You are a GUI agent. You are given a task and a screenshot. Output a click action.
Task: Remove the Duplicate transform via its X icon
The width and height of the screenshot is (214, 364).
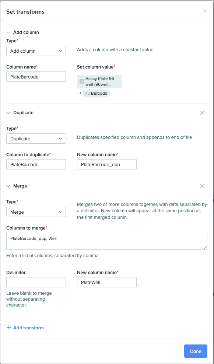point(202,113)
